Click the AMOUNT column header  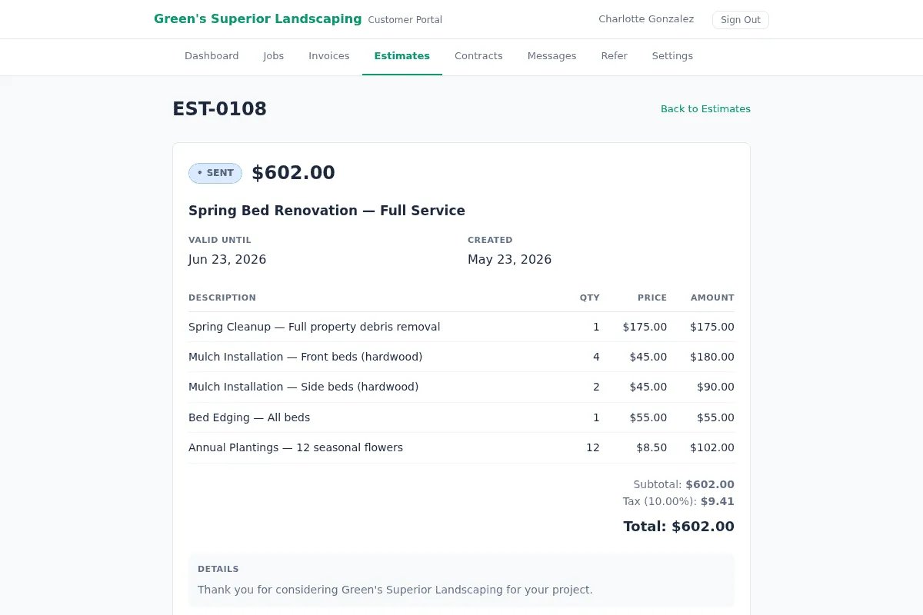pyautogui.click(x=712, y=298)
